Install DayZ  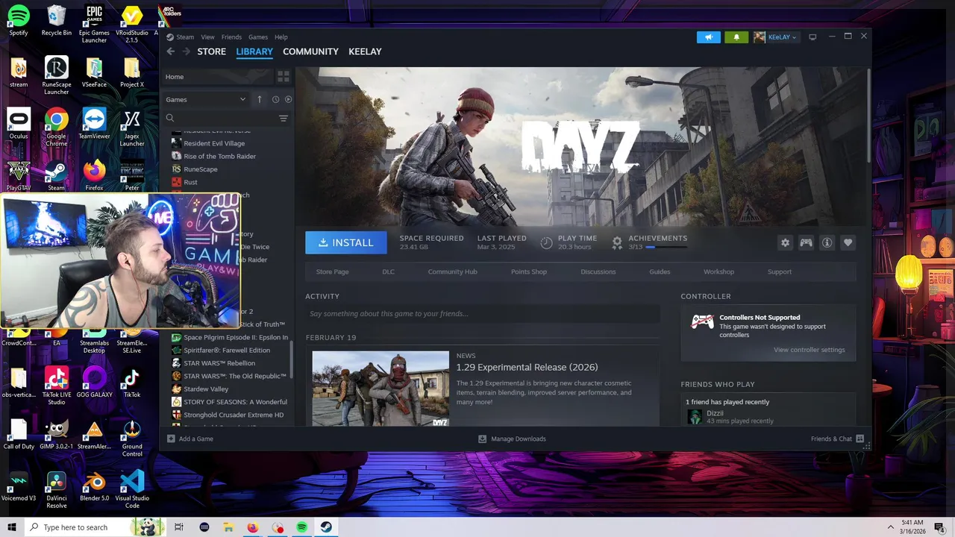(x=346, y=242)
